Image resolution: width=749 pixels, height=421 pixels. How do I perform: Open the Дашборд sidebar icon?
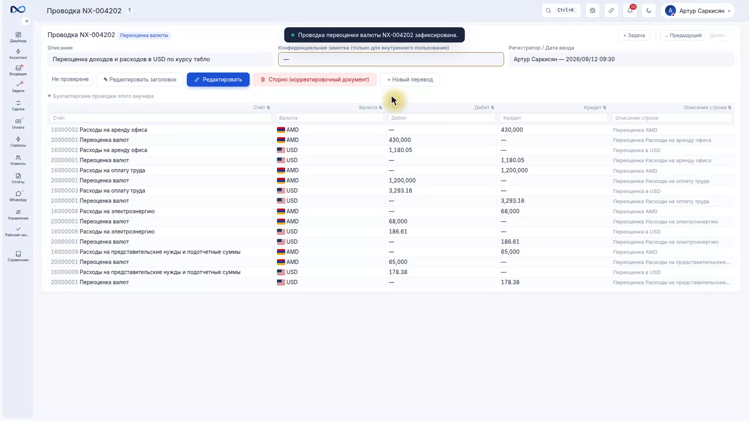click(x=18, y=37)
